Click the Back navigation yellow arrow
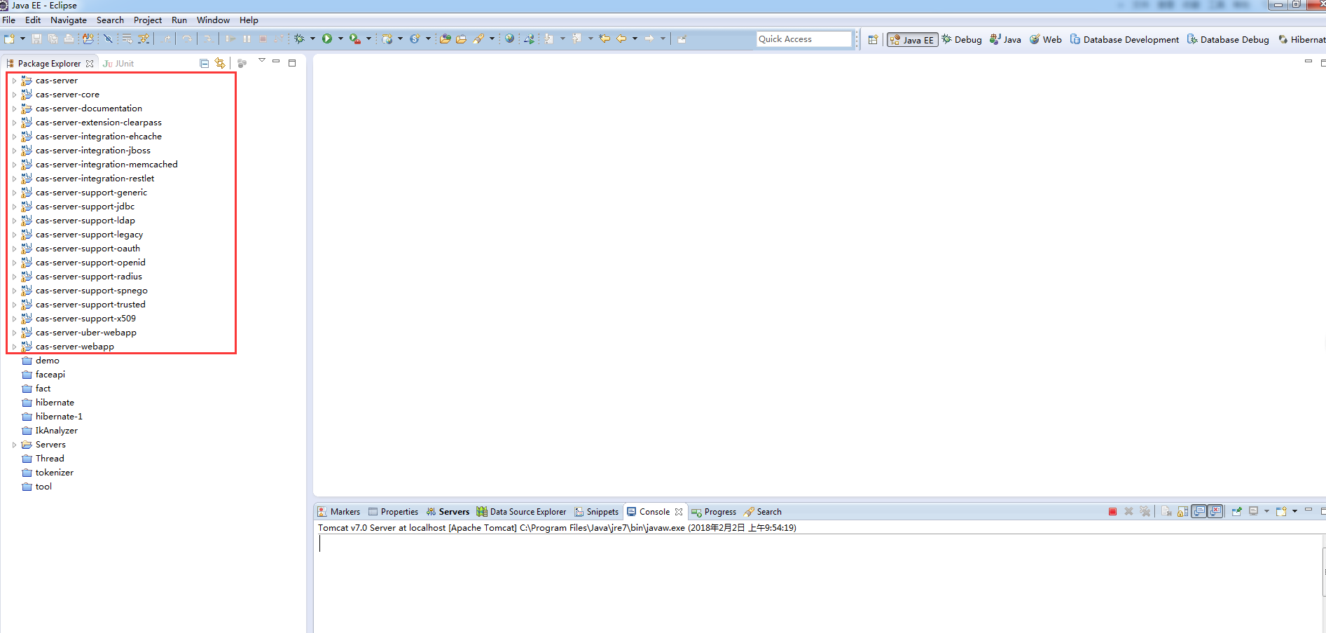The image size is (1326, 633). (x=621, y=39)
